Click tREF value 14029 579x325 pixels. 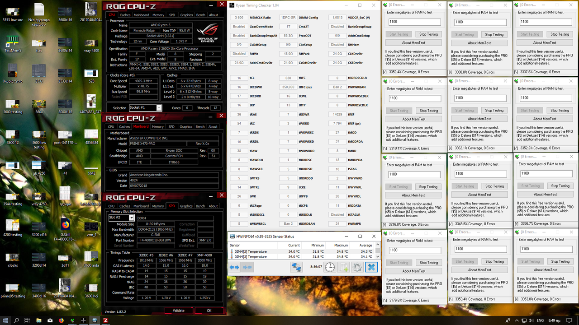coord(337,115)
